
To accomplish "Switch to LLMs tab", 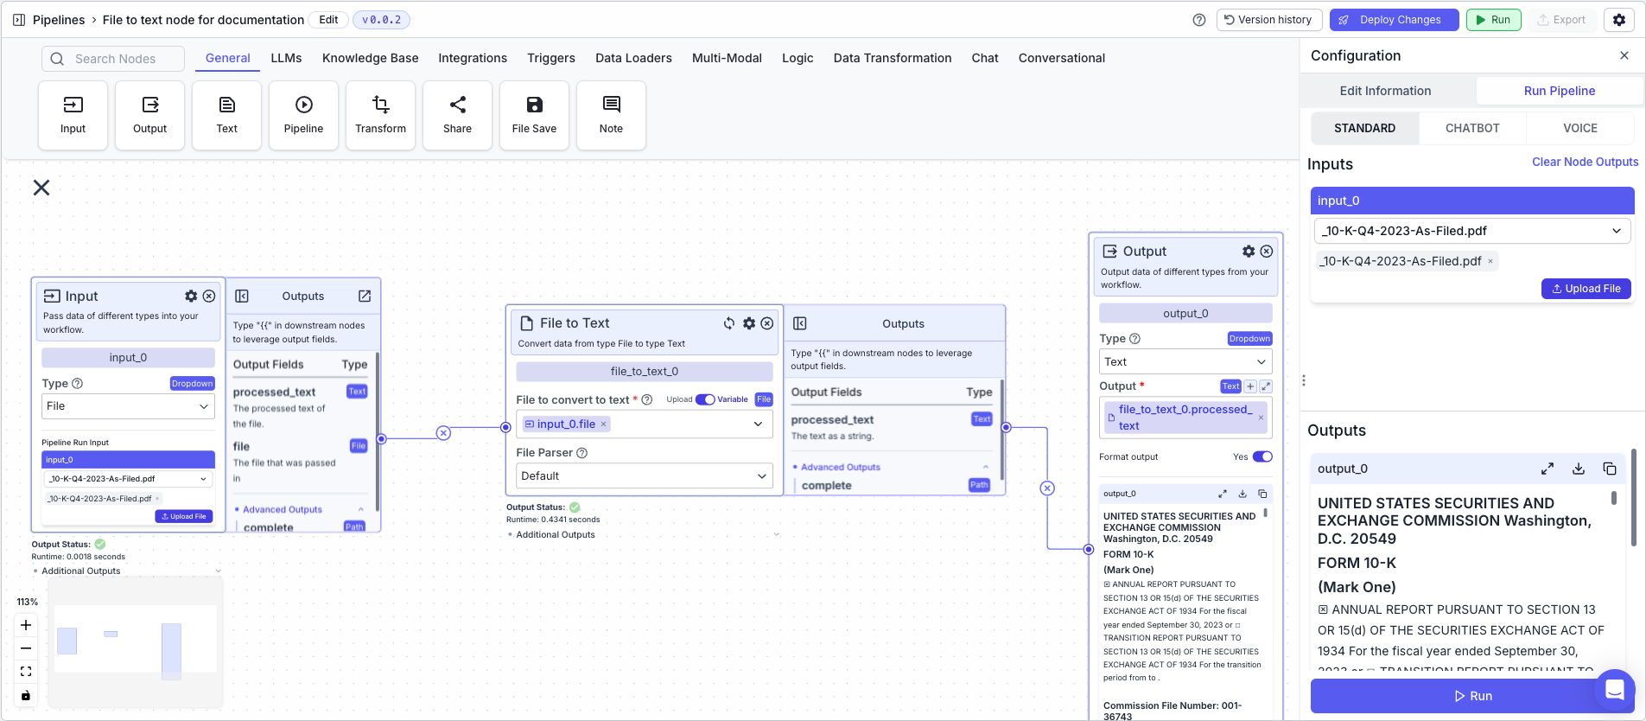I will coord(286,58).
